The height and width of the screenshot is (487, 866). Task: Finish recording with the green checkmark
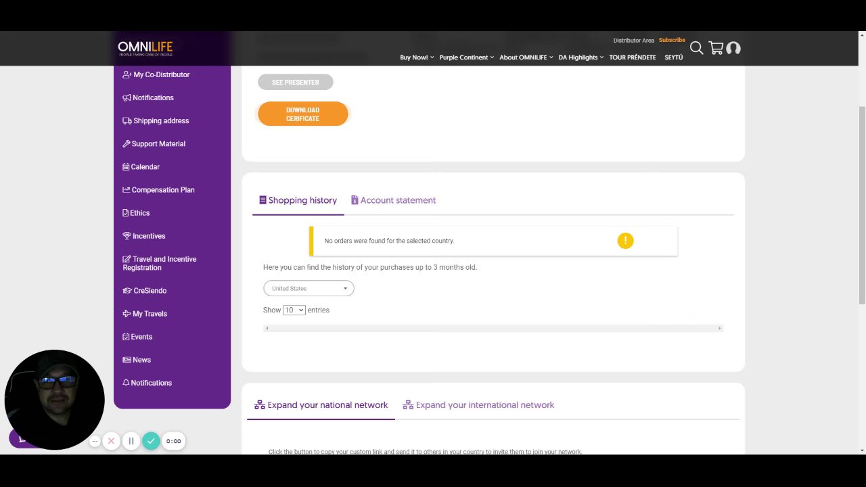151,441
